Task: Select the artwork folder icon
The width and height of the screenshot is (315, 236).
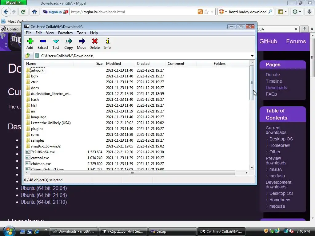Action: 28,70
